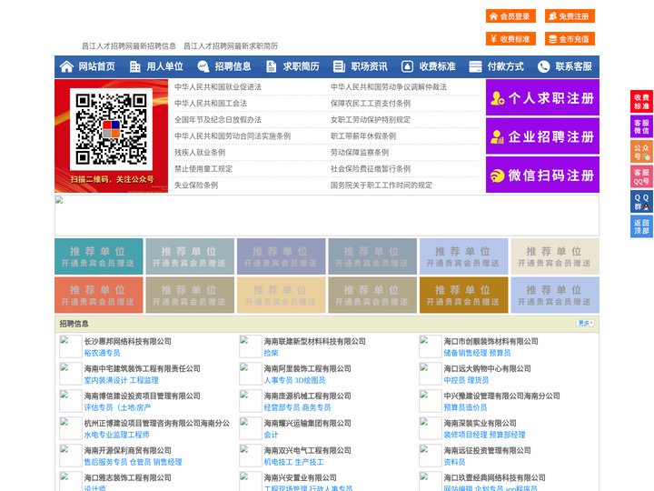Open the 公众号 side widget
Image resolution: width=654 pixels, height=491 pixels.
(x=641, y=152)
